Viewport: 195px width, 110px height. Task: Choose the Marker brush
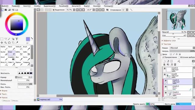4,48
